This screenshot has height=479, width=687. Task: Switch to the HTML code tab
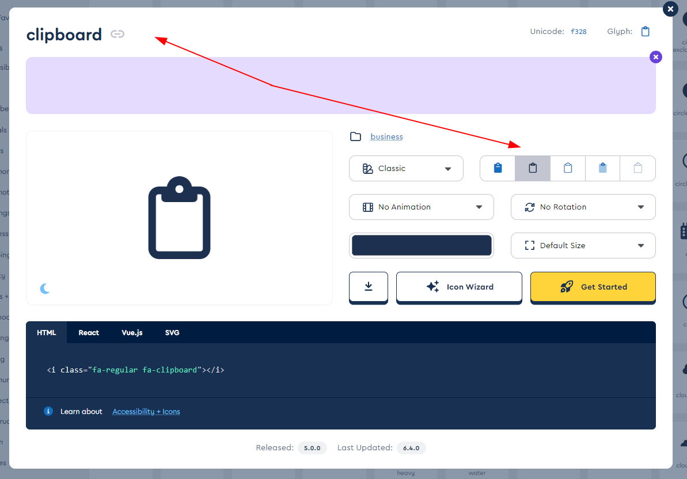(47, 333)
